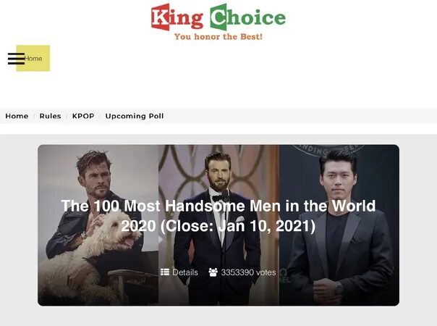Click the white fluffy dog in banner
Image resolution: width=437 pixels, height=326 pixels.
click(92, 251)
